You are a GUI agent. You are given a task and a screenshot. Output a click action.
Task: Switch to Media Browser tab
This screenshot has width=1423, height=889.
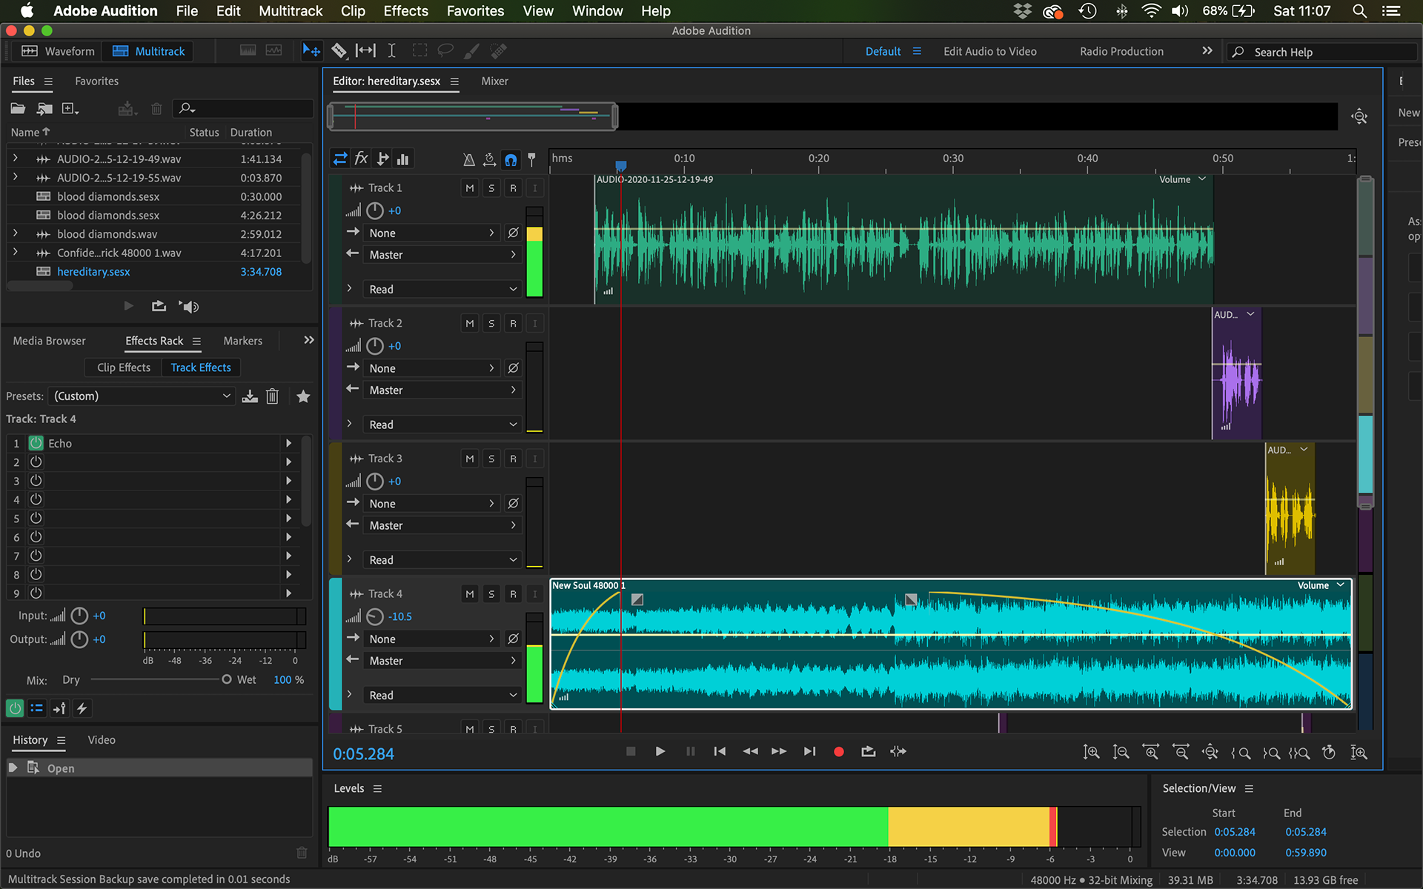49,341
